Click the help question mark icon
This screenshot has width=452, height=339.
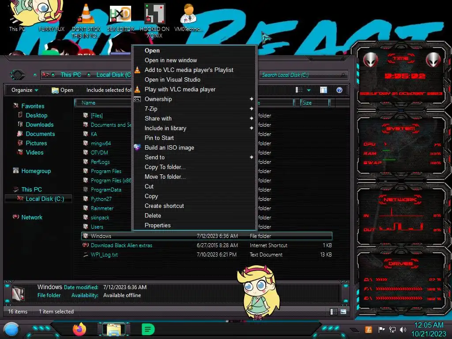click(339, 90)
